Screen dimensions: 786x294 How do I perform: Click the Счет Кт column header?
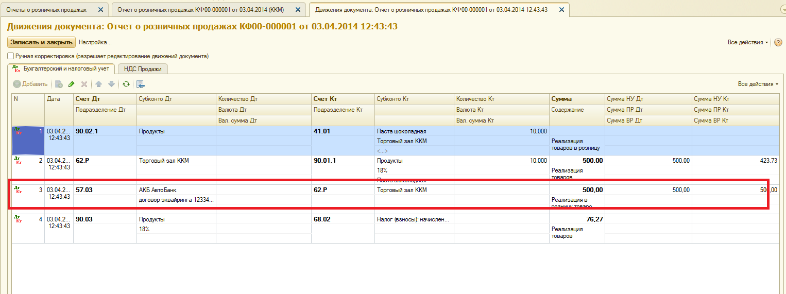(x=343, y=99)
